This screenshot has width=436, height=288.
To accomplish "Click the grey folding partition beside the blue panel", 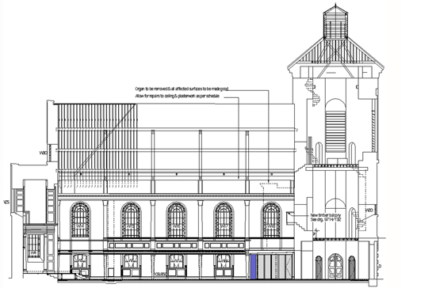I will (x=275, y=267).
